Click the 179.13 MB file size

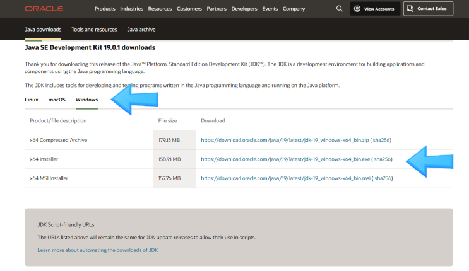[x=169, y=140]
